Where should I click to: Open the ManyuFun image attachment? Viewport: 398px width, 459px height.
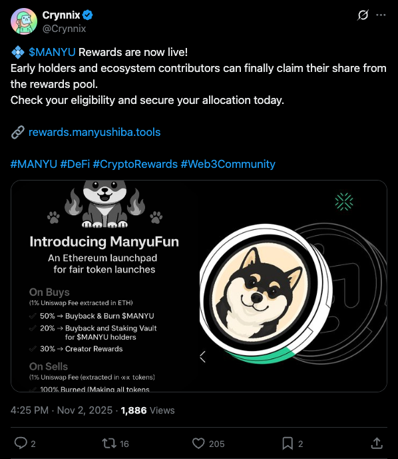click(x=199, y=286)
